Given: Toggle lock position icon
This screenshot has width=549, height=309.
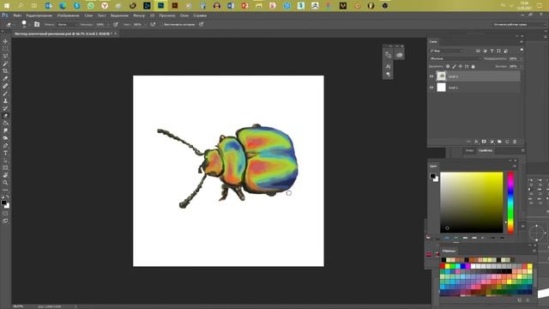Looking at the screenshot, I should point(461,66).
